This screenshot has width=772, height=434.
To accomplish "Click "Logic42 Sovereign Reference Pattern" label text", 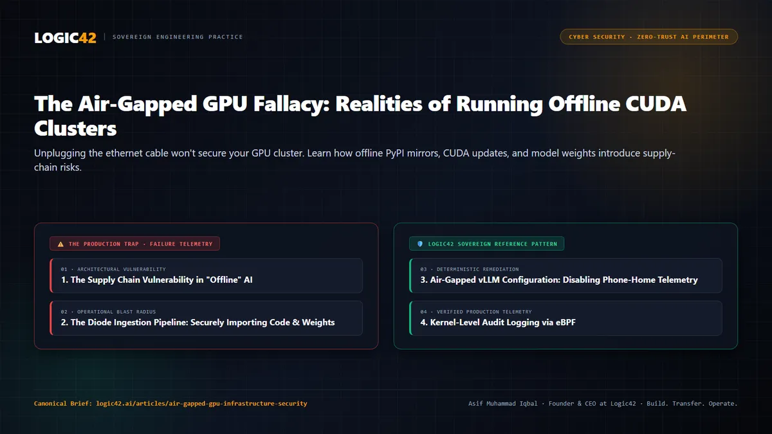I will tap(493, 244).
